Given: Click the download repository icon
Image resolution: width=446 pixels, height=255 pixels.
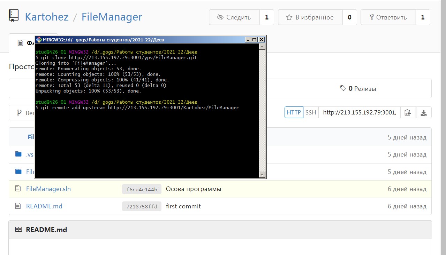Looking at the screenshot, I should point(424,112).
